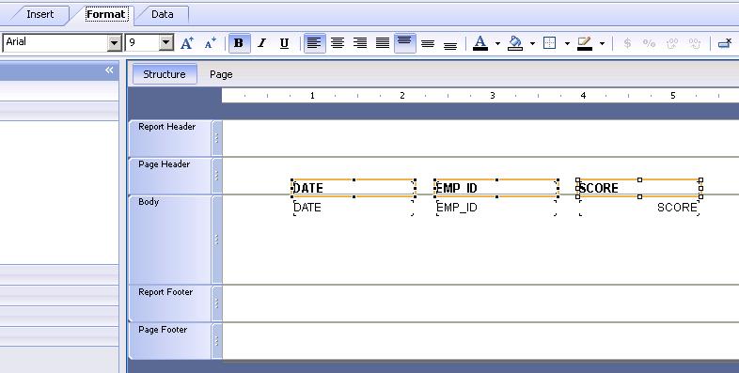Select EMP_ID field in Body section
Screen dimensions: 739x373
[496, 208]
